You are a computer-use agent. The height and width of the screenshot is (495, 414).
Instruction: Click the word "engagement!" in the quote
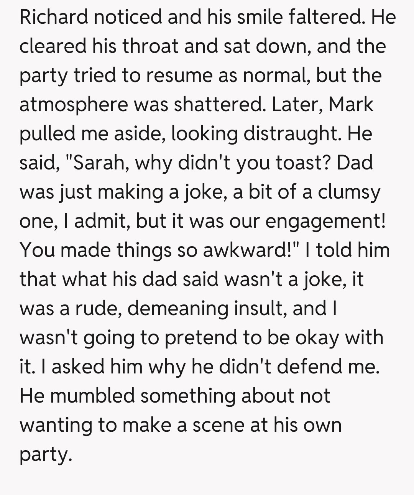point(325,221)
